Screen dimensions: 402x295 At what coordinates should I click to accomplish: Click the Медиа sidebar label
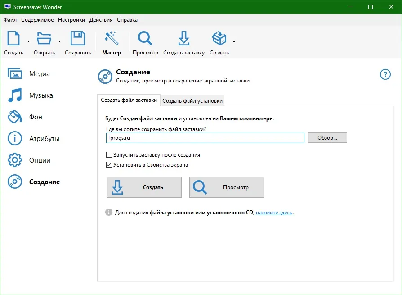pos(40,74)
